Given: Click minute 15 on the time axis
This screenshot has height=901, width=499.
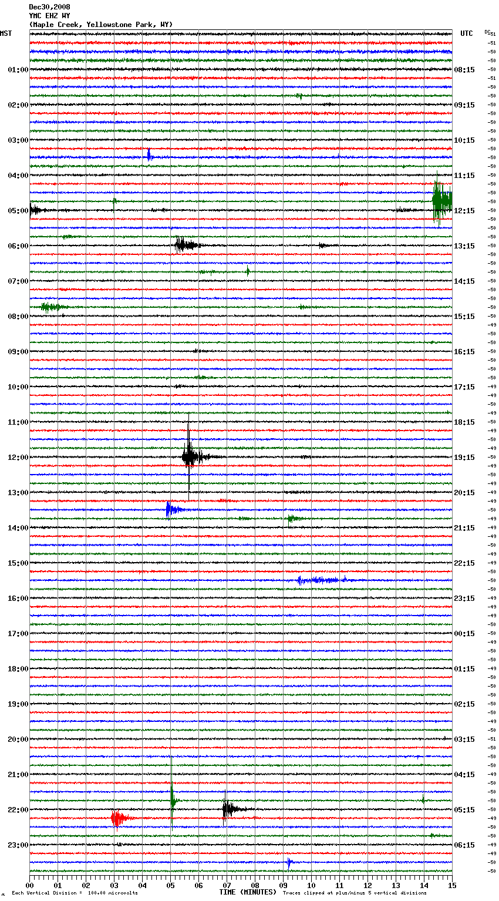Looking at the screenshot, I should 451,885.
